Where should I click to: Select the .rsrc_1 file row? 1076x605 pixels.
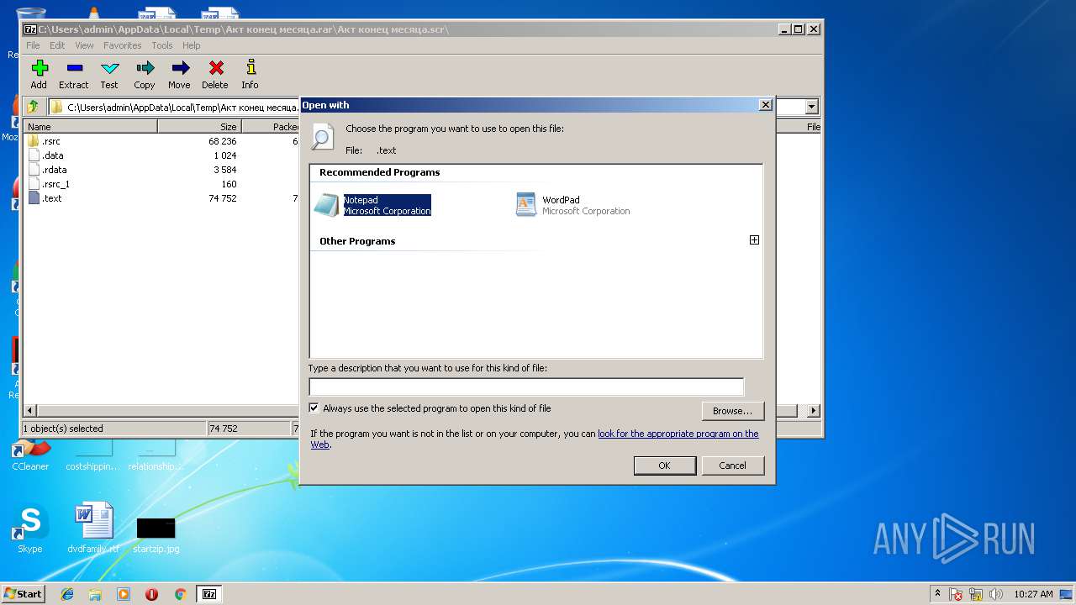point(160,184)
